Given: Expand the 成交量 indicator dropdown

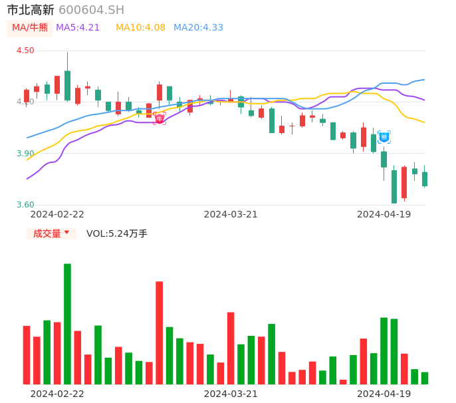Looking at the screenshot, I should [x=51, y=233].
